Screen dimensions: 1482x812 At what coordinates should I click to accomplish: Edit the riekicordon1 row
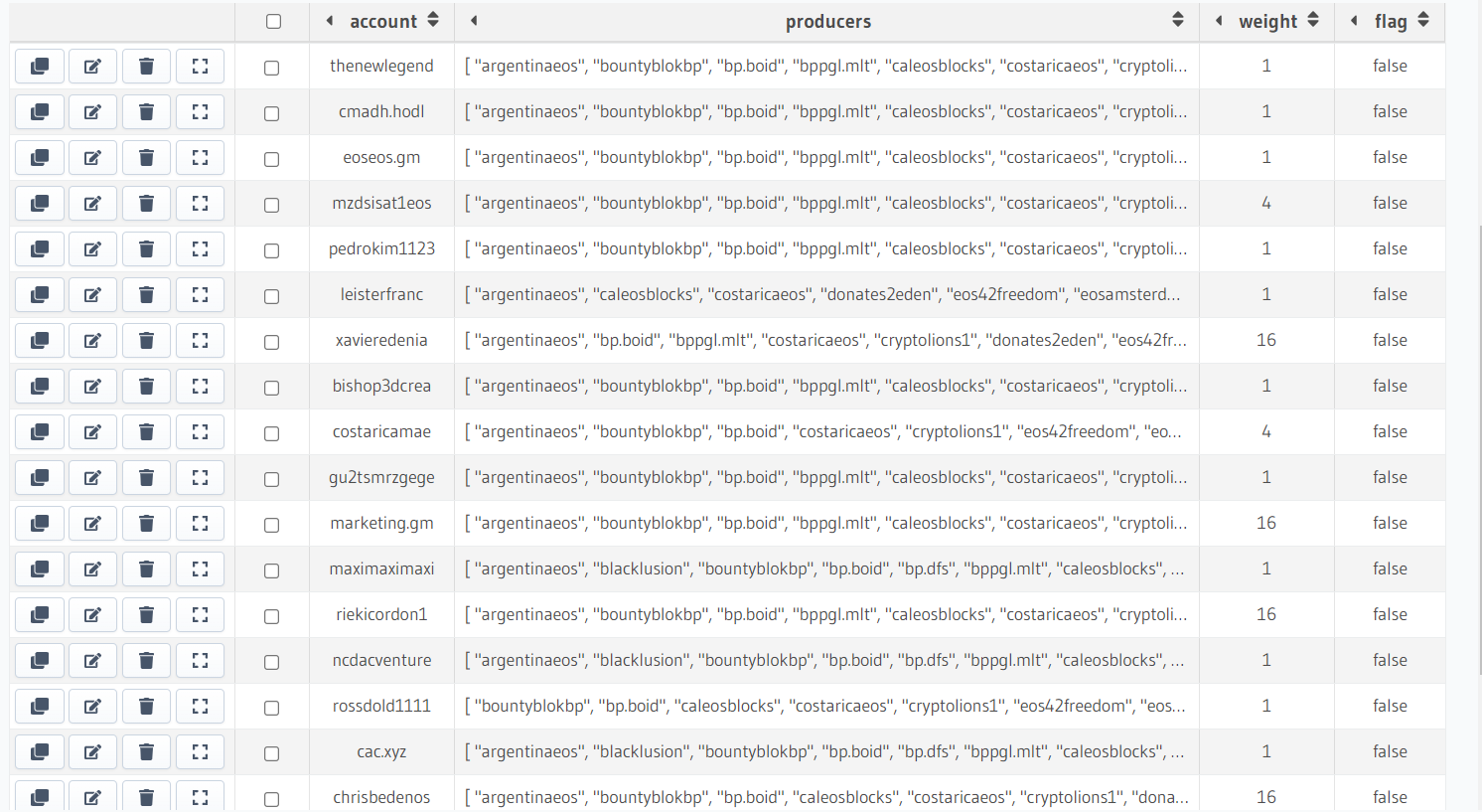click(x=92, y=615)
